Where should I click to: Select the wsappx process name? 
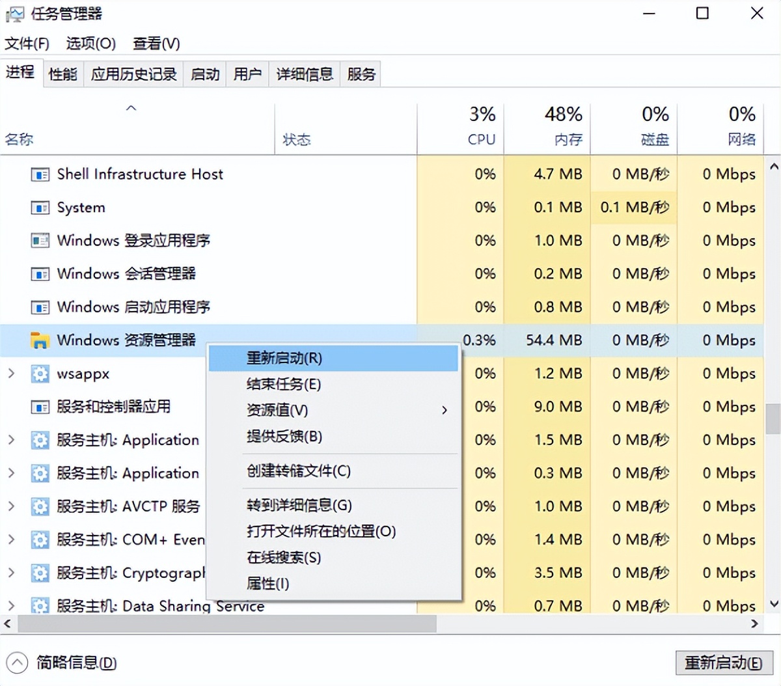tap(83, 374)
